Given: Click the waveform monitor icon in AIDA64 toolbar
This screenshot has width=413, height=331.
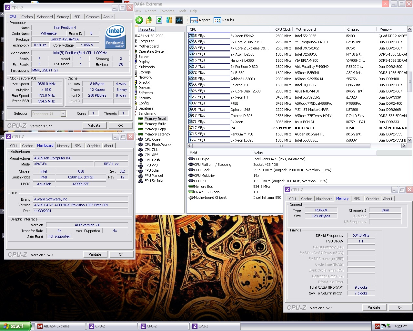Looking at the screenshot, I should point(179,20).
